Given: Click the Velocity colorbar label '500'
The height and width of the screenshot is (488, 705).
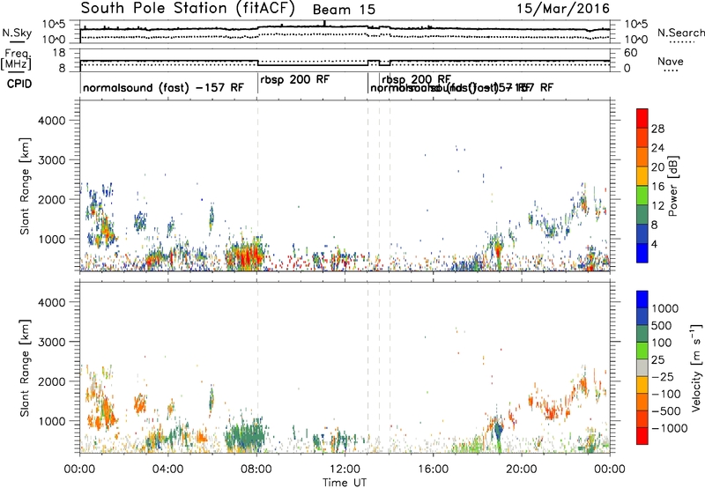Looking at the screenshot, I should pos(662,326).
